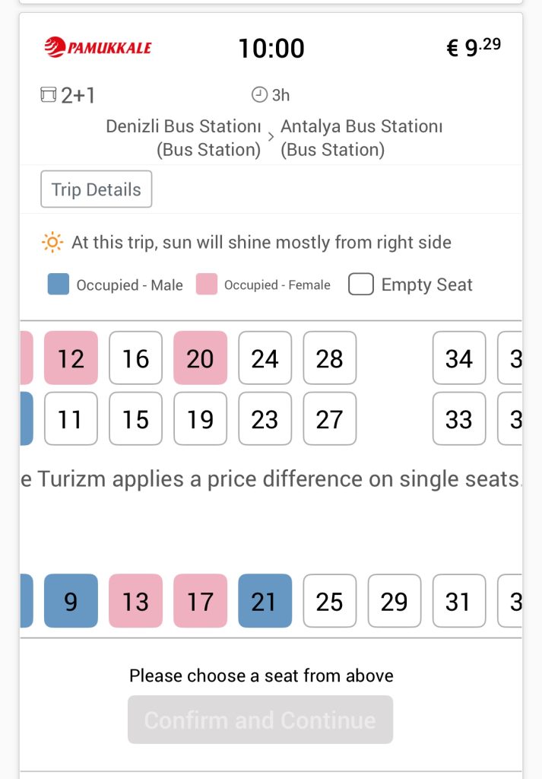542x779 pixels.
Task: Click the 2+1 seat layout icon
Action: pyautogui.click(x=49, y=95)
